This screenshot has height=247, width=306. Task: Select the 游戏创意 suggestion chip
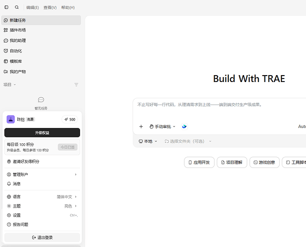point(264,162)
